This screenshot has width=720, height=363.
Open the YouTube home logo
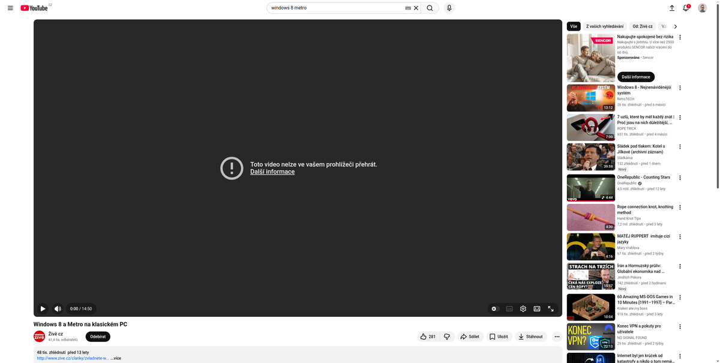(34, 8)
